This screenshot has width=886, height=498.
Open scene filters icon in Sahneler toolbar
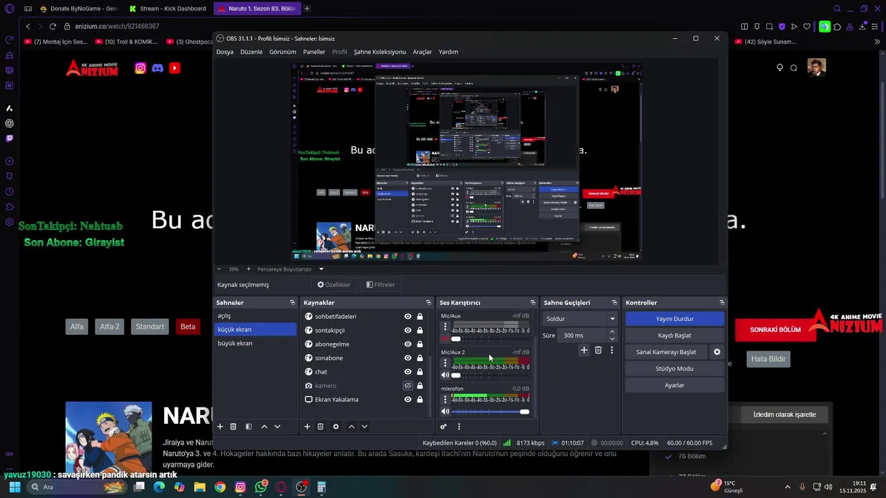point(248,427)
